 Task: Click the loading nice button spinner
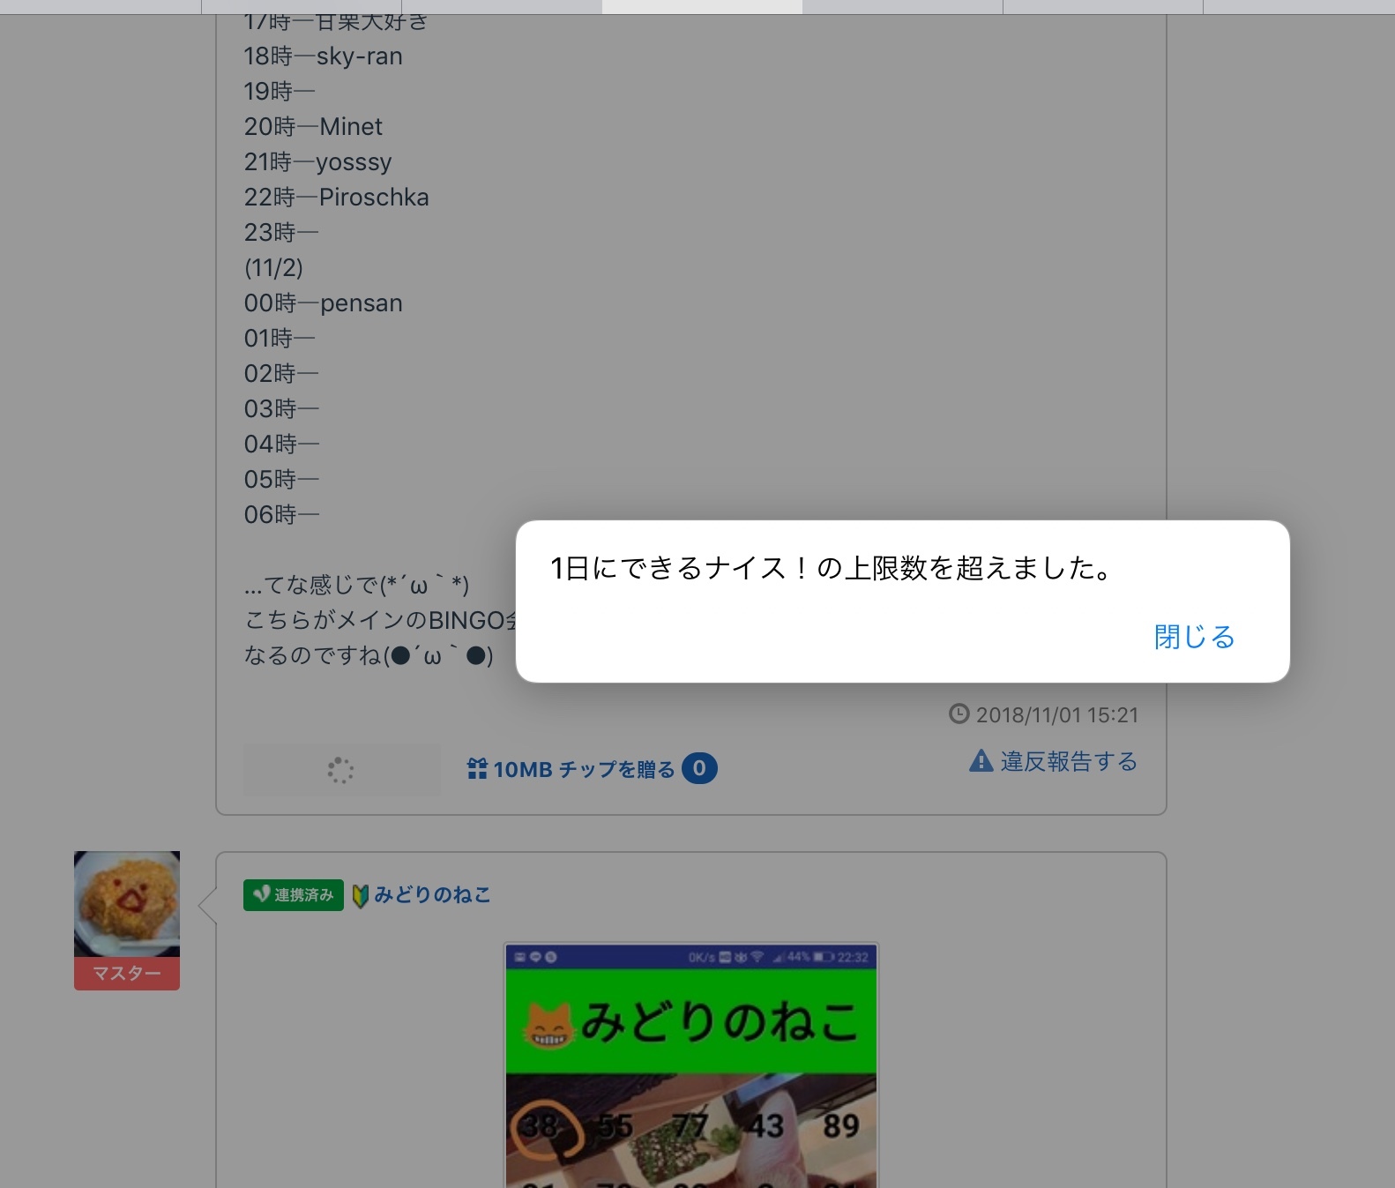pyautogui.click(x=341, y=770)
